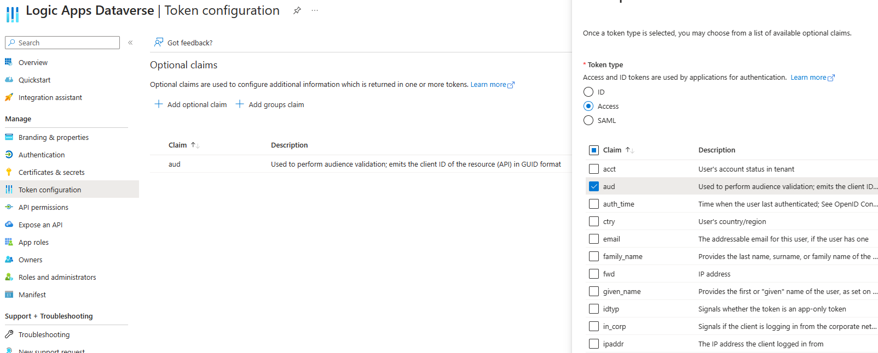
Task: Click Add groups claim button
Action: click(x=270, y=104)
